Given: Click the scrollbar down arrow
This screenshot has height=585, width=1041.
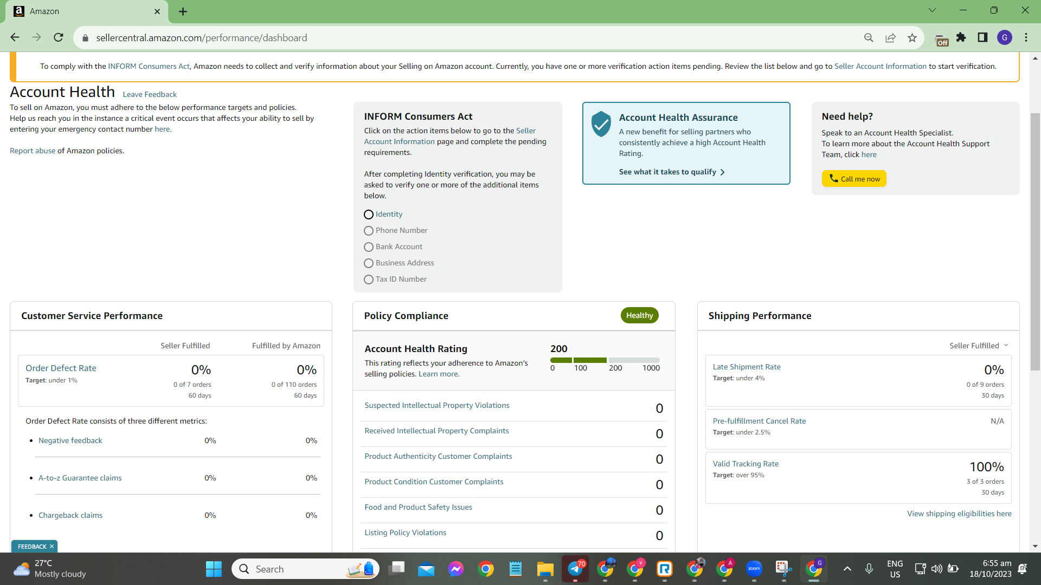Looking at the screenshot, I should [1035, 546].
